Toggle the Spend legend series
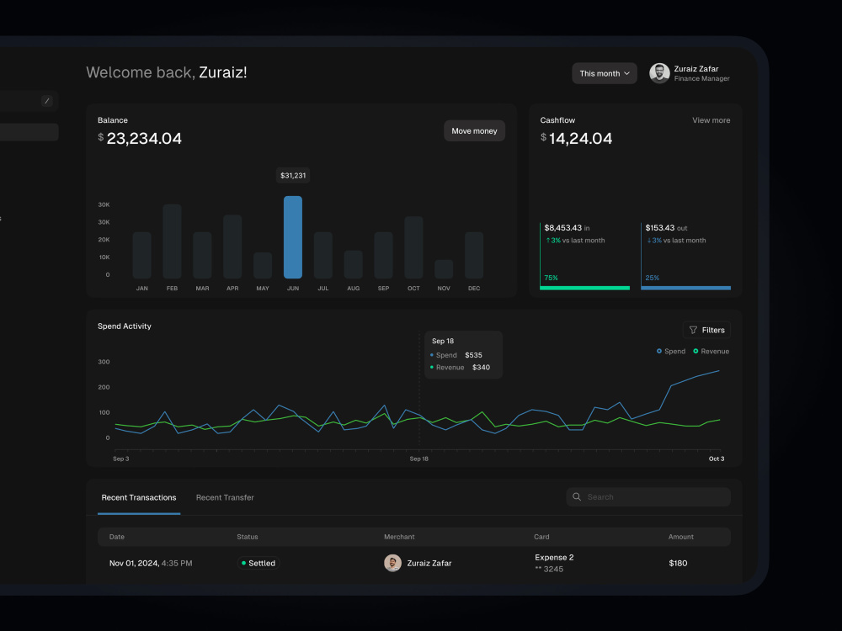842x631 pixels. (671, 352)
